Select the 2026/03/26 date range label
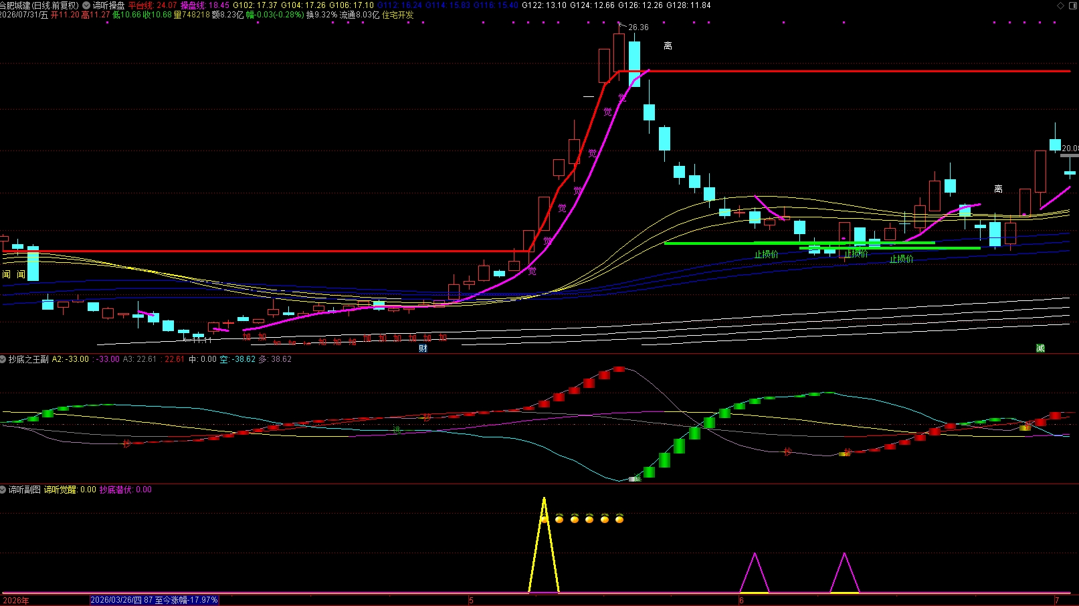The width and height of the screenshot is (1079, 606). click(155, 601)
